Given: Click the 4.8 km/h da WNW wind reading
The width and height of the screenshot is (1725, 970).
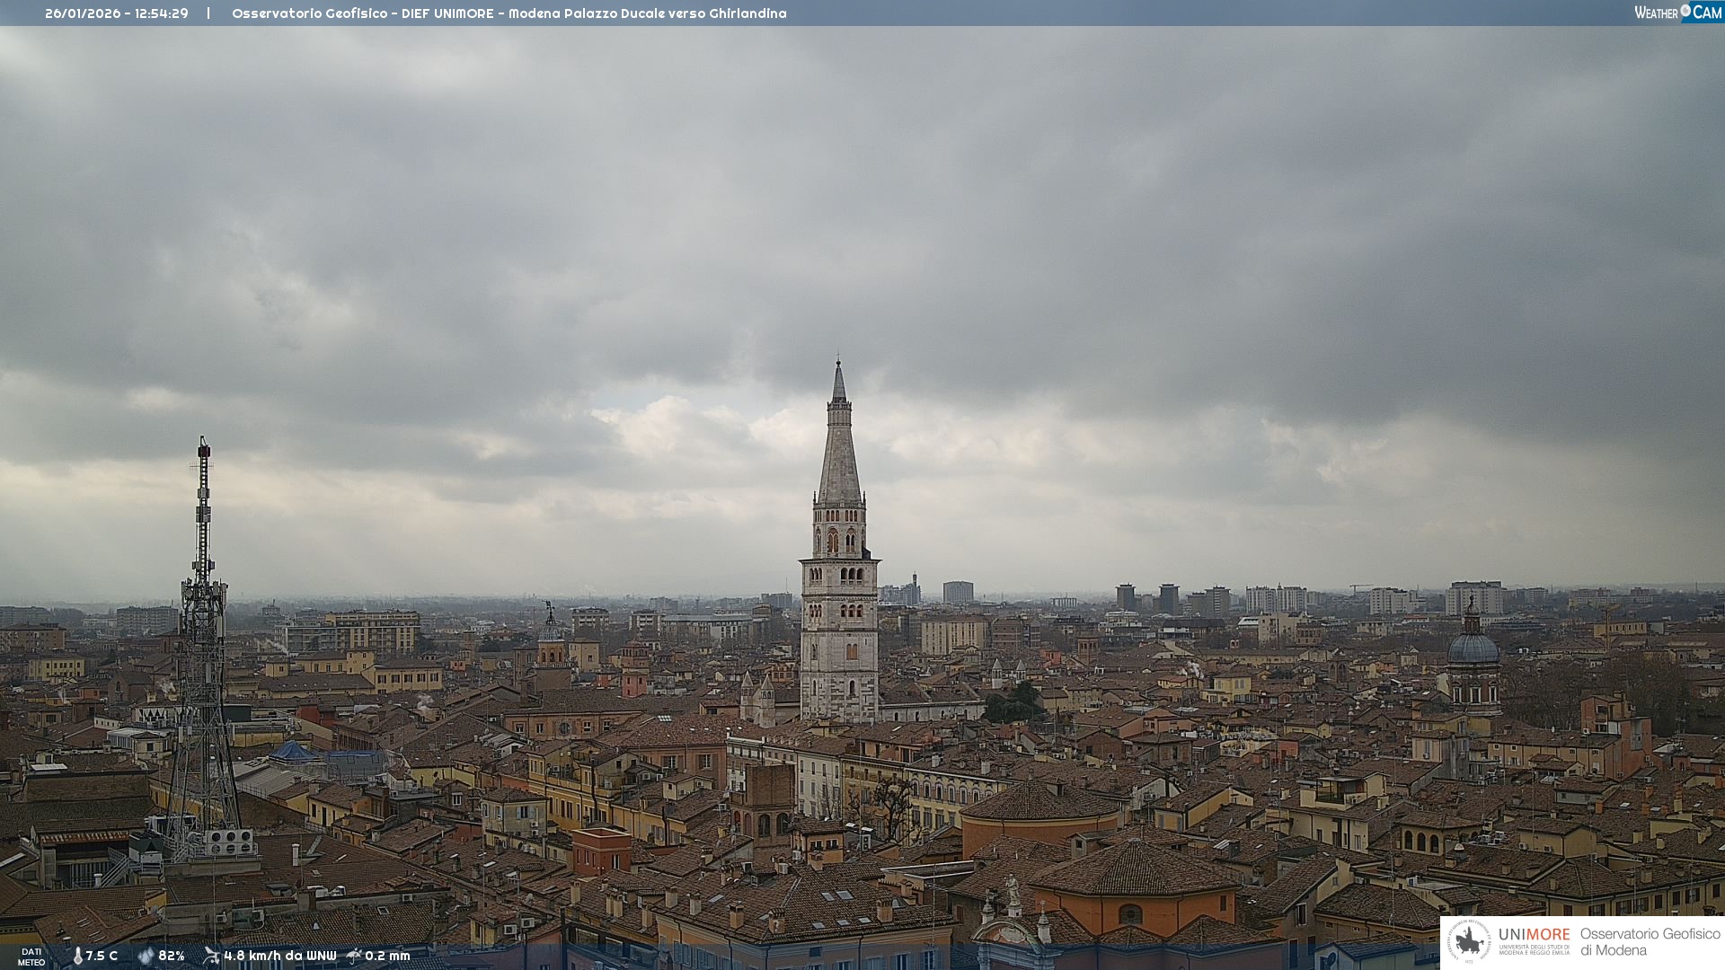Looking at the screenshot, I should coord(279,956).
